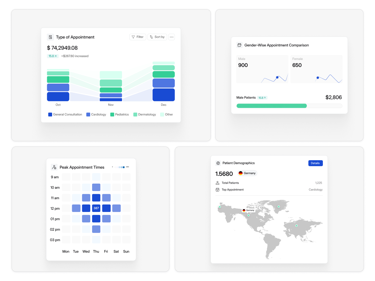
Task: Select the Female 650 card
Action: pos(316,69)
